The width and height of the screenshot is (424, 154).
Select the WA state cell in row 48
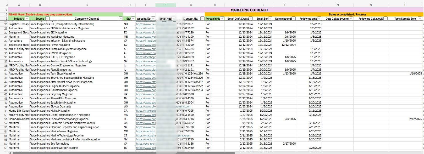129,106
